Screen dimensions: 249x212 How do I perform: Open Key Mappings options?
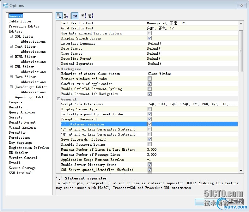pos(20,142)
